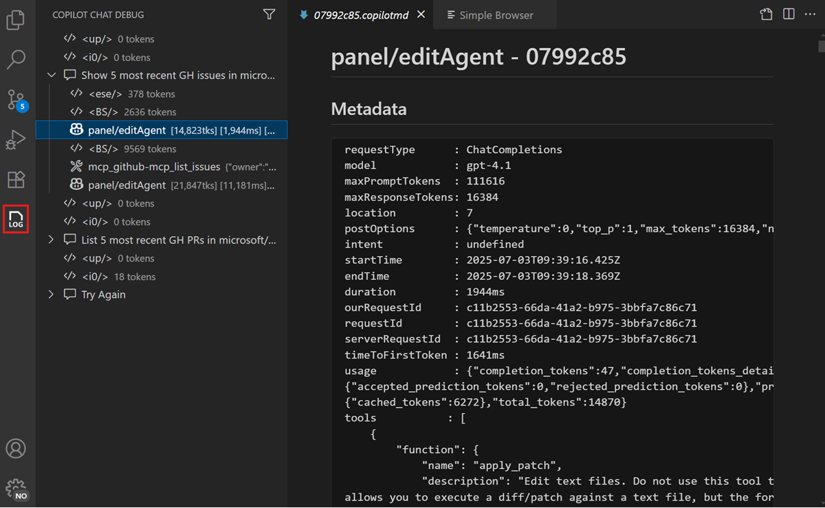Expand the List 5 most recent GH PRs entry
Screen dimensions: 825x508
click(52, 240)
